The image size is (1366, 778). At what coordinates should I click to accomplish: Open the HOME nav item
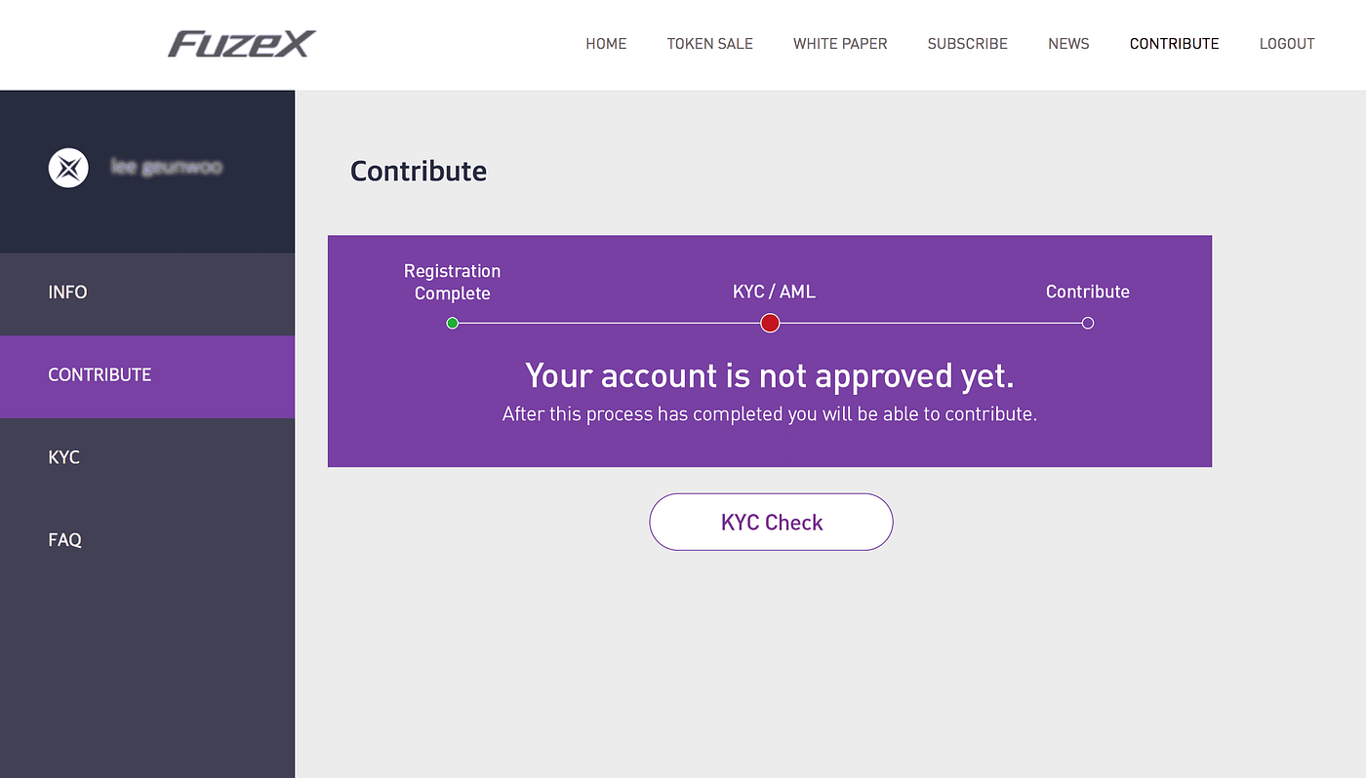[606, 44]
